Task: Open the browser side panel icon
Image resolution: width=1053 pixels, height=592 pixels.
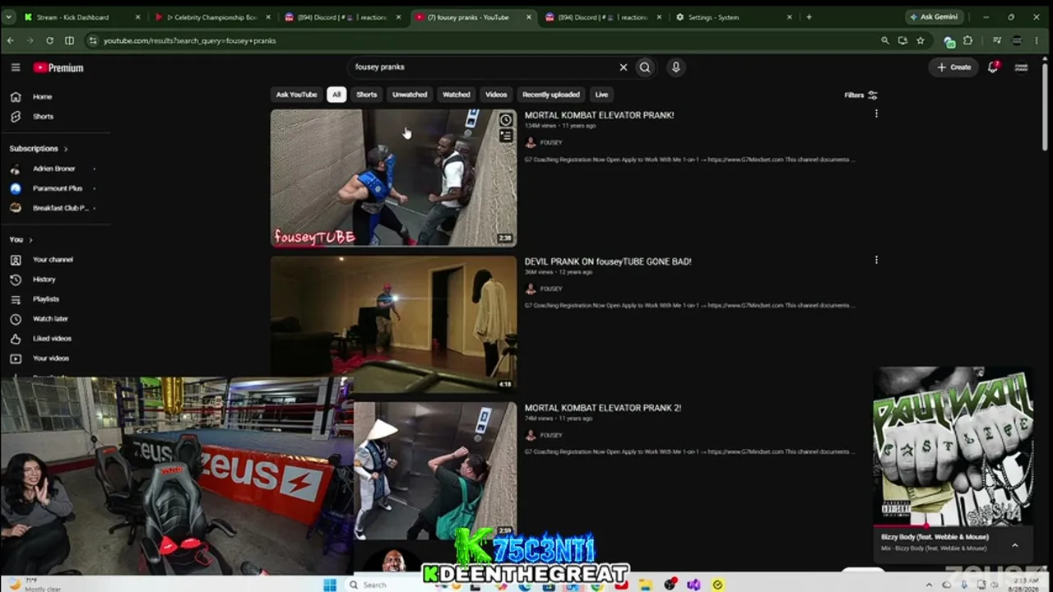Action: point(69,40)
